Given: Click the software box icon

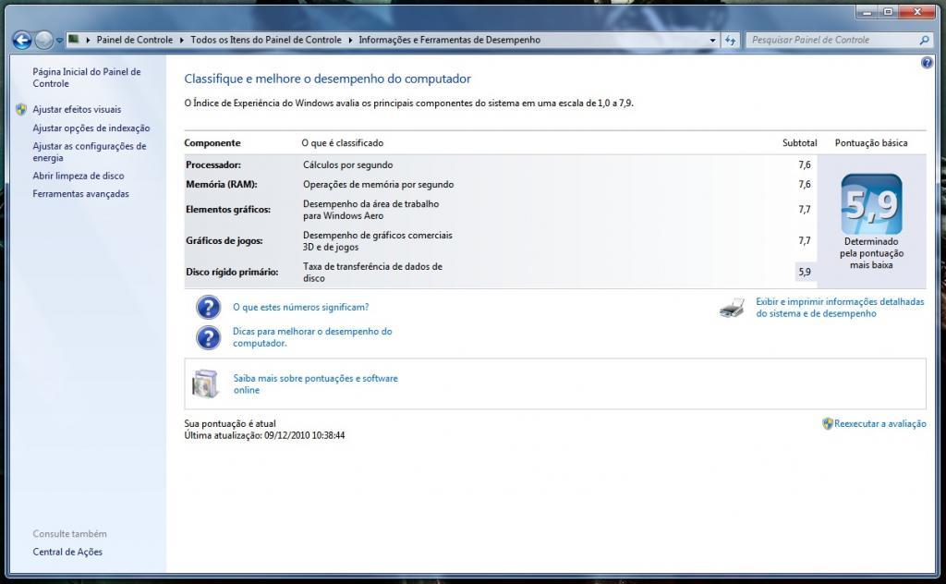Looking at the screenshot, I should 205,383.
